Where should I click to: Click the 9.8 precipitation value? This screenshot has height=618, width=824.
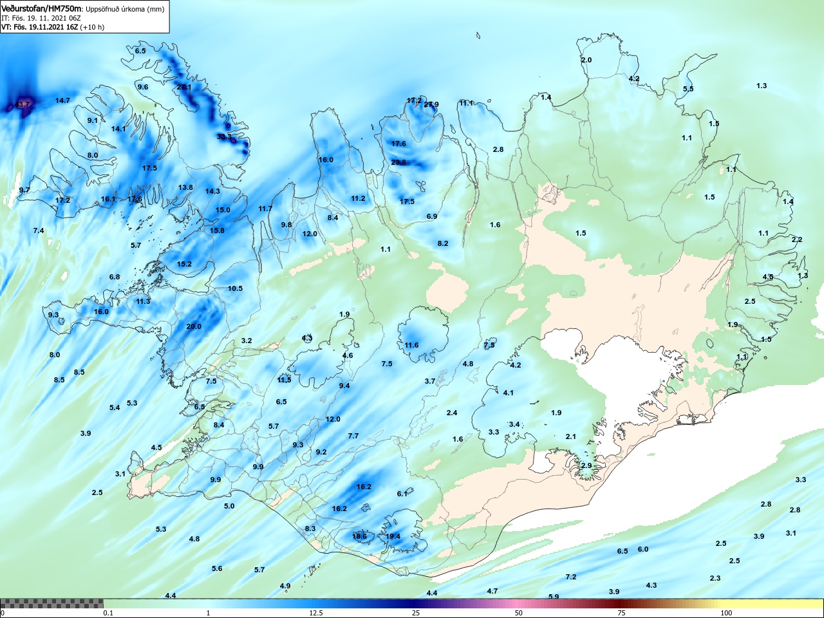pyautogui.click(x=286, y=225)
